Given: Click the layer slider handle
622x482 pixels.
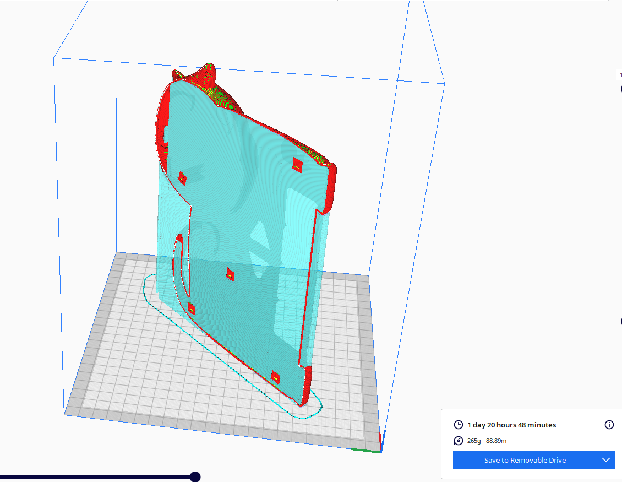Looking at the screenshot, I should 195,477.
